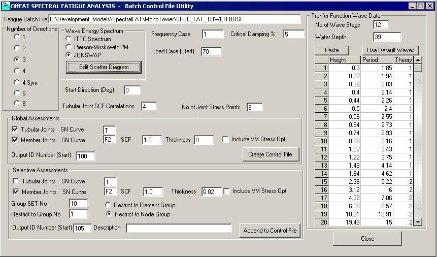This screenshot has width=437, height=257.
Task: Toggle Include VM Stress Opt in Global Assessments
Action: pyautogui.click(x=225, y=140)
